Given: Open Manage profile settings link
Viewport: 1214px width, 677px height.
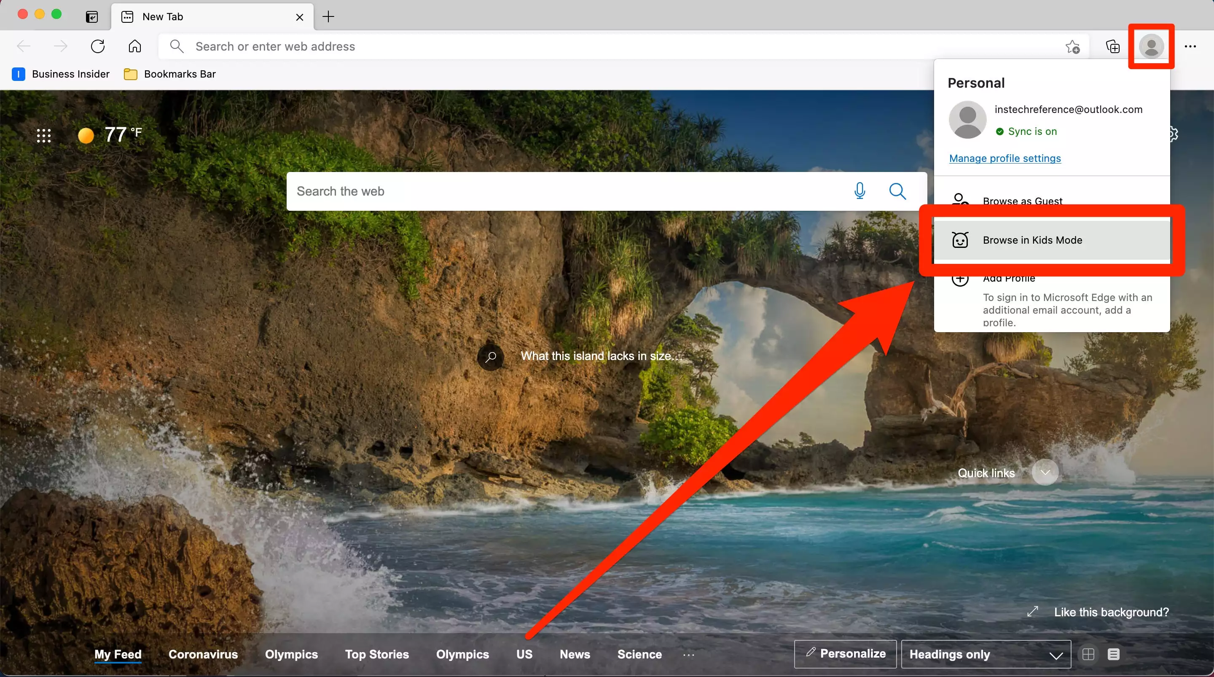Looking at the screenshot, I should click(1005, 159).
